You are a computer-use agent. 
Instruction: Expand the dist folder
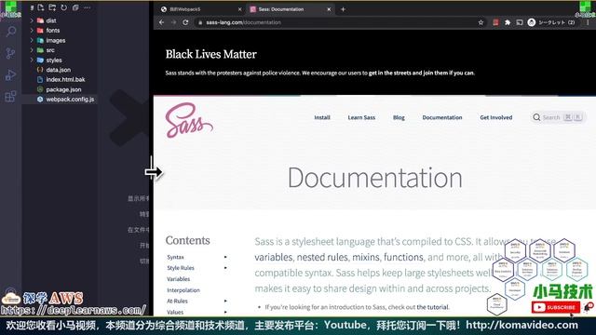point(32,20)
